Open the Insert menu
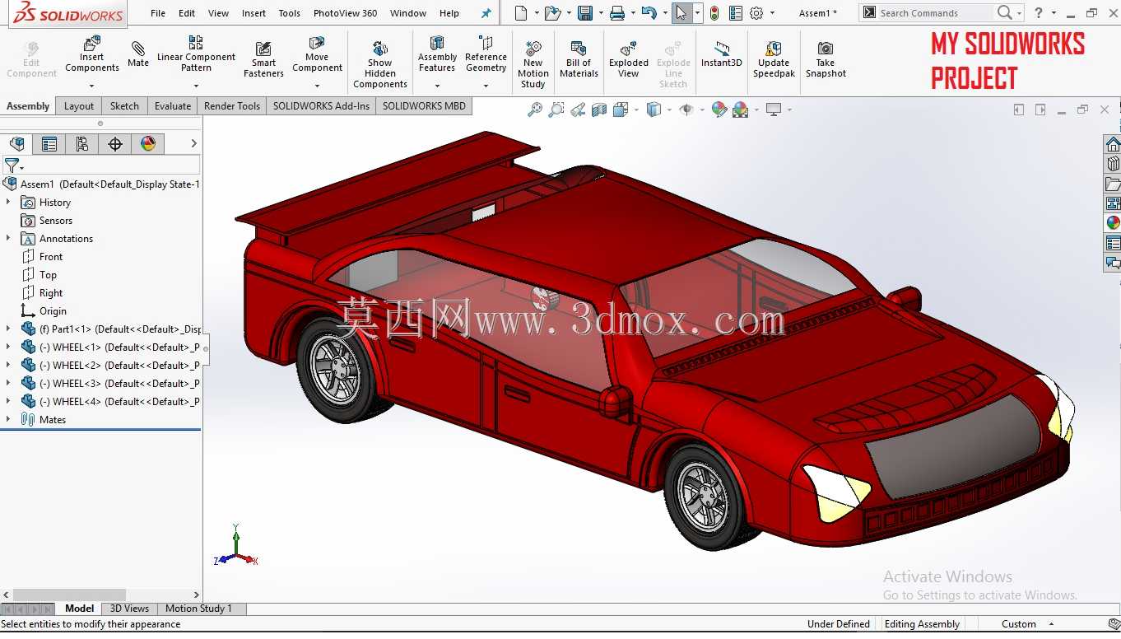The image size is (1121, 639). coord(254,13)
